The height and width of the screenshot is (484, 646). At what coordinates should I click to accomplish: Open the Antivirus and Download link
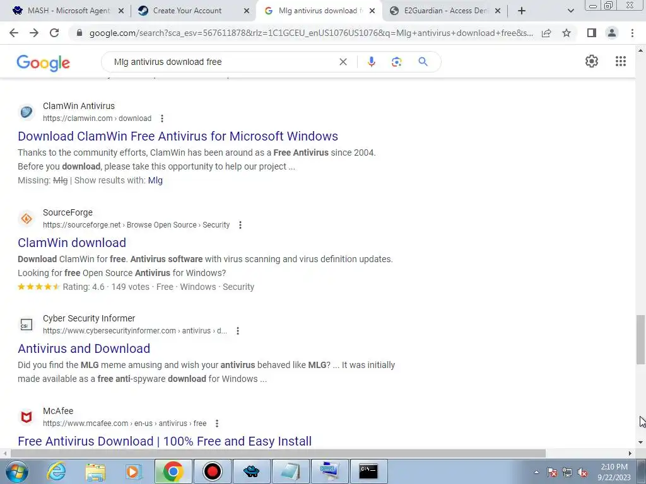84,349
